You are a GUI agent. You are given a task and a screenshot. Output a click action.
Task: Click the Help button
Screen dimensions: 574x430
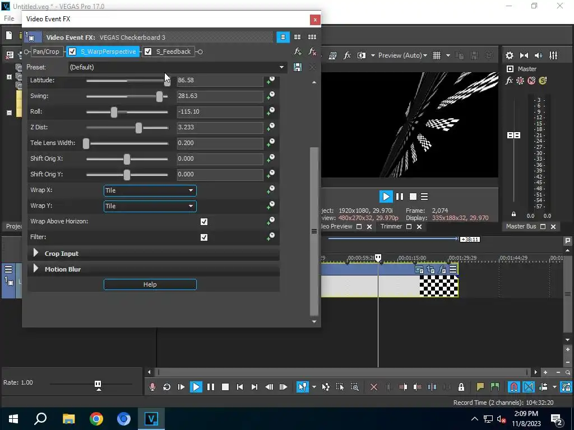pyautogui.click(x=150, y=284)
